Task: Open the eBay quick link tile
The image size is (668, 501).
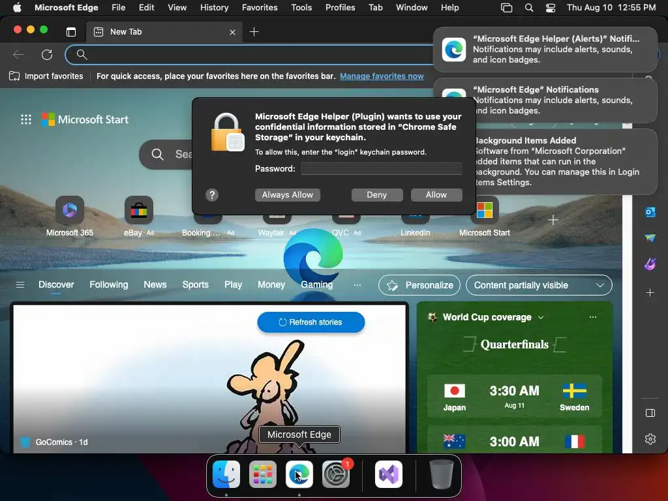Action: click(138, 217)
